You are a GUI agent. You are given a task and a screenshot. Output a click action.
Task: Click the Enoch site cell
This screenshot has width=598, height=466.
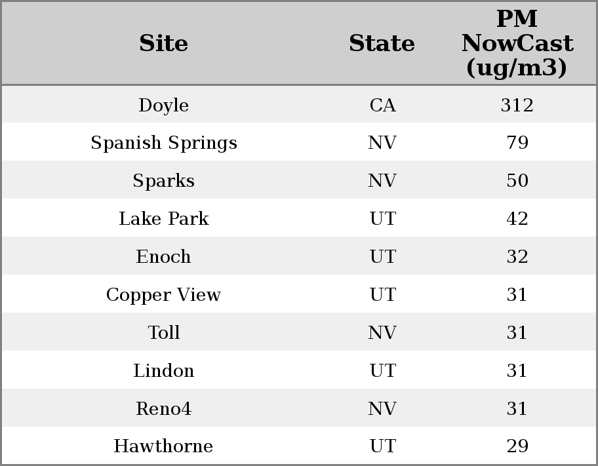coord(163,257)
